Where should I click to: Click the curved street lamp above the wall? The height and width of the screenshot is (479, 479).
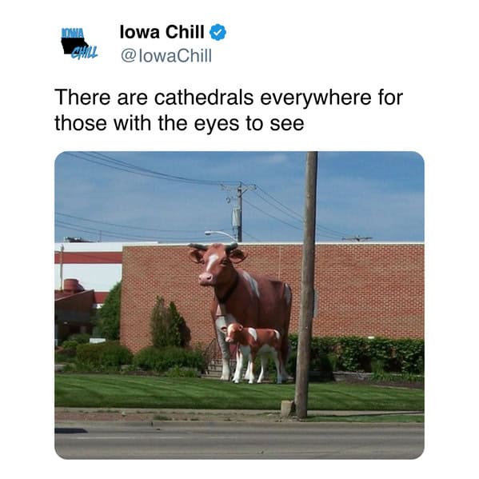click(x=222, y=235)
